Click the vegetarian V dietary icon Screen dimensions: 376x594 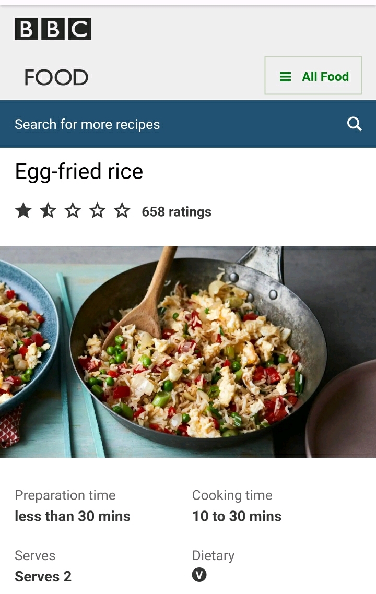(199, 575)
